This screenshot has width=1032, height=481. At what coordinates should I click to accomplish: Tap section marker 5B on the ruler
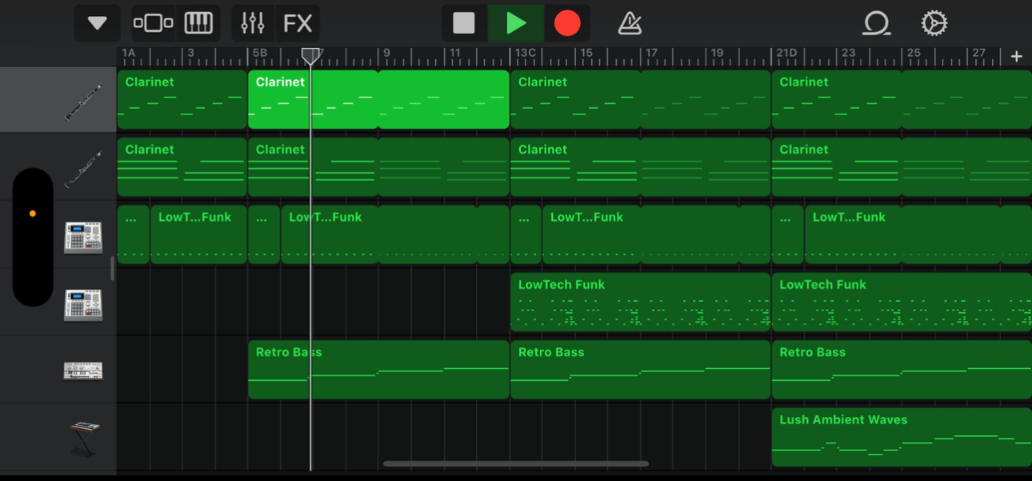(260, 54)
